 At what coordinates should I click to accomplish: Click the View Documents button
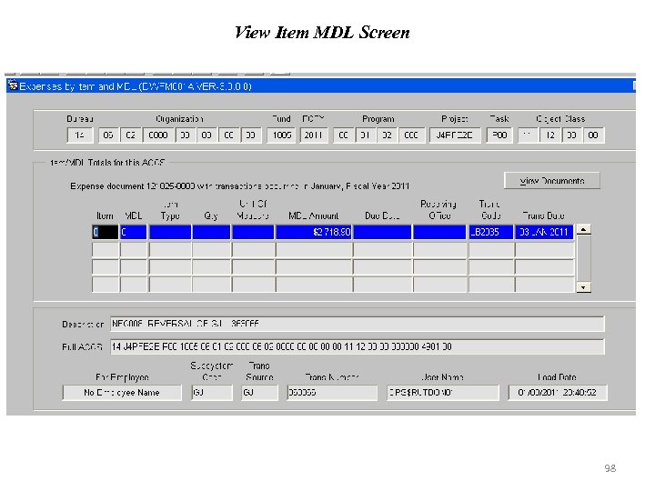pos(552,181)
